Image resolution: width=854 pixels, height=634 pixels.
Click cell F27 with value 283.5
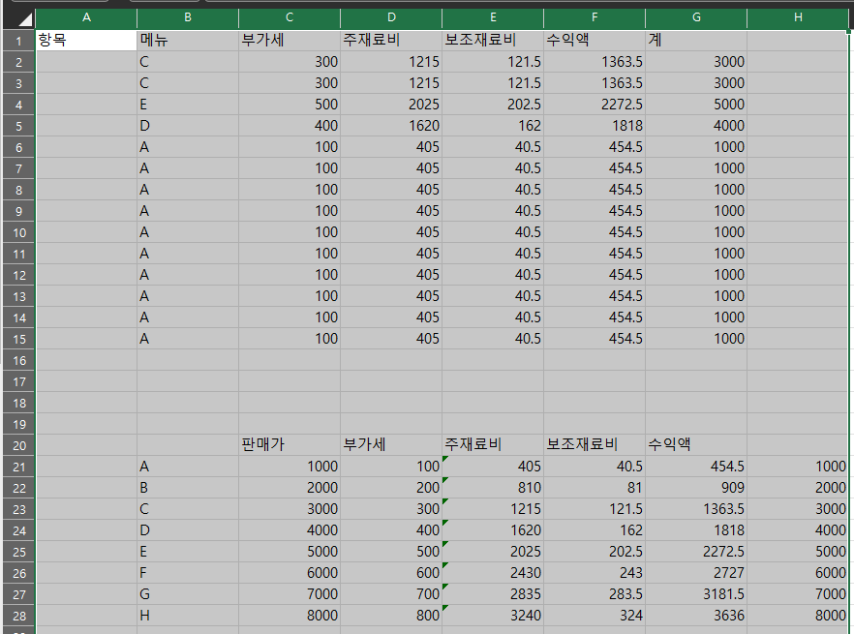click(595, 594)
